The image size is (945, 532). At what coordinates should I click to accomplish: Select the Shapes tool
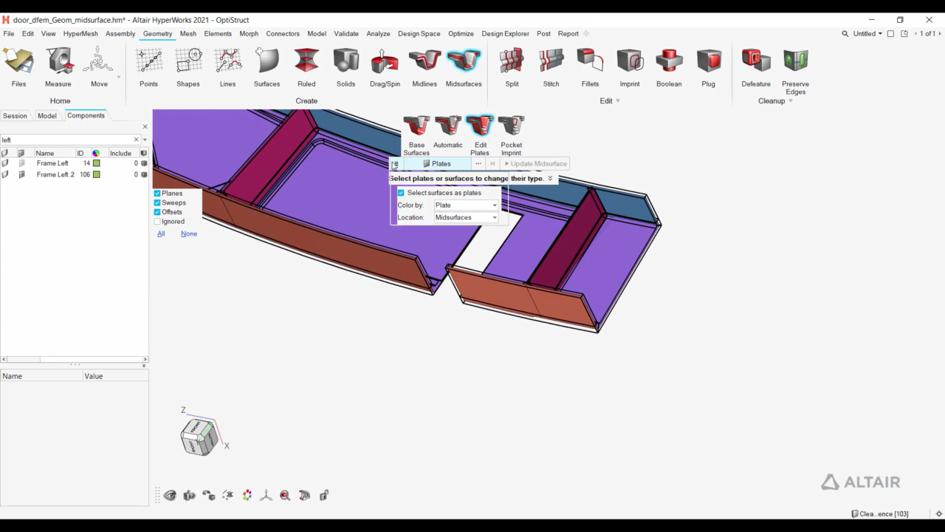(188, 67)
